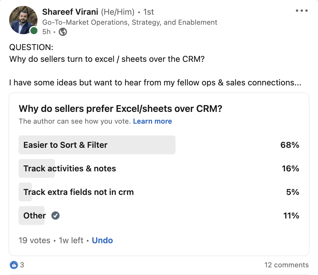Image resolution: width=318 pixels, height=275 pixels.
Task: Click Shareef Virani's profile photo
Action: tap(24, 19)
